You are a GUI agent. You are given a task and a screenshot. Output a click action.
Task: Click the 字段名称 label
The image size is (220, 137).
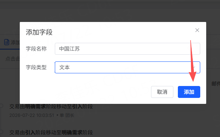tap(36, 49)
